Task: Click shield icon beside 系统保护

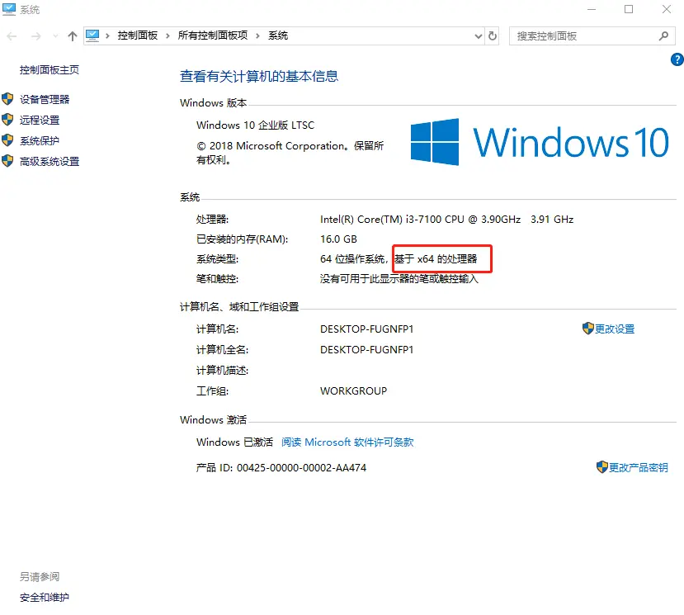Action: click(7, 140)
